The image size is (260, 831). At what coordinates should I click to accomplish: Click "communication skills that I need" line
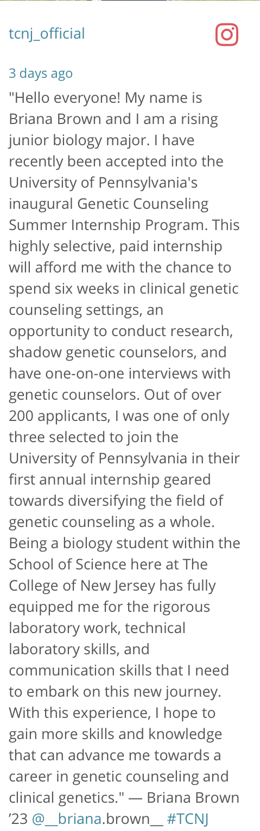[119, 671]
